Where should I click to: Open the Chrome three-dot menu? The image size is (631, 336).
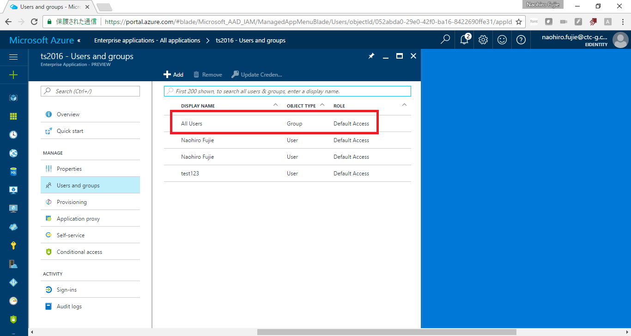pos(623,22)
